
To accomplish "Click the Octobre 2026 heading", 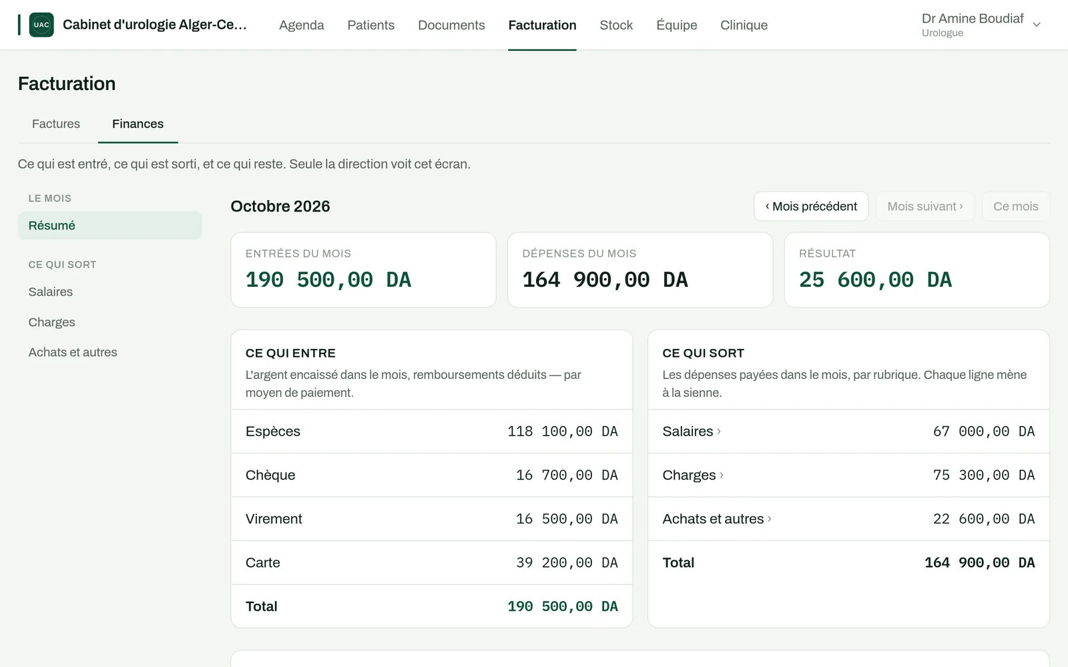I will click(280, 206).
